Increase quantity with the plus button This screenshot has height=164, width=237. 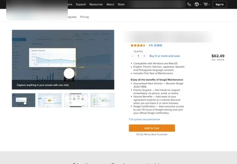point(144,56)
